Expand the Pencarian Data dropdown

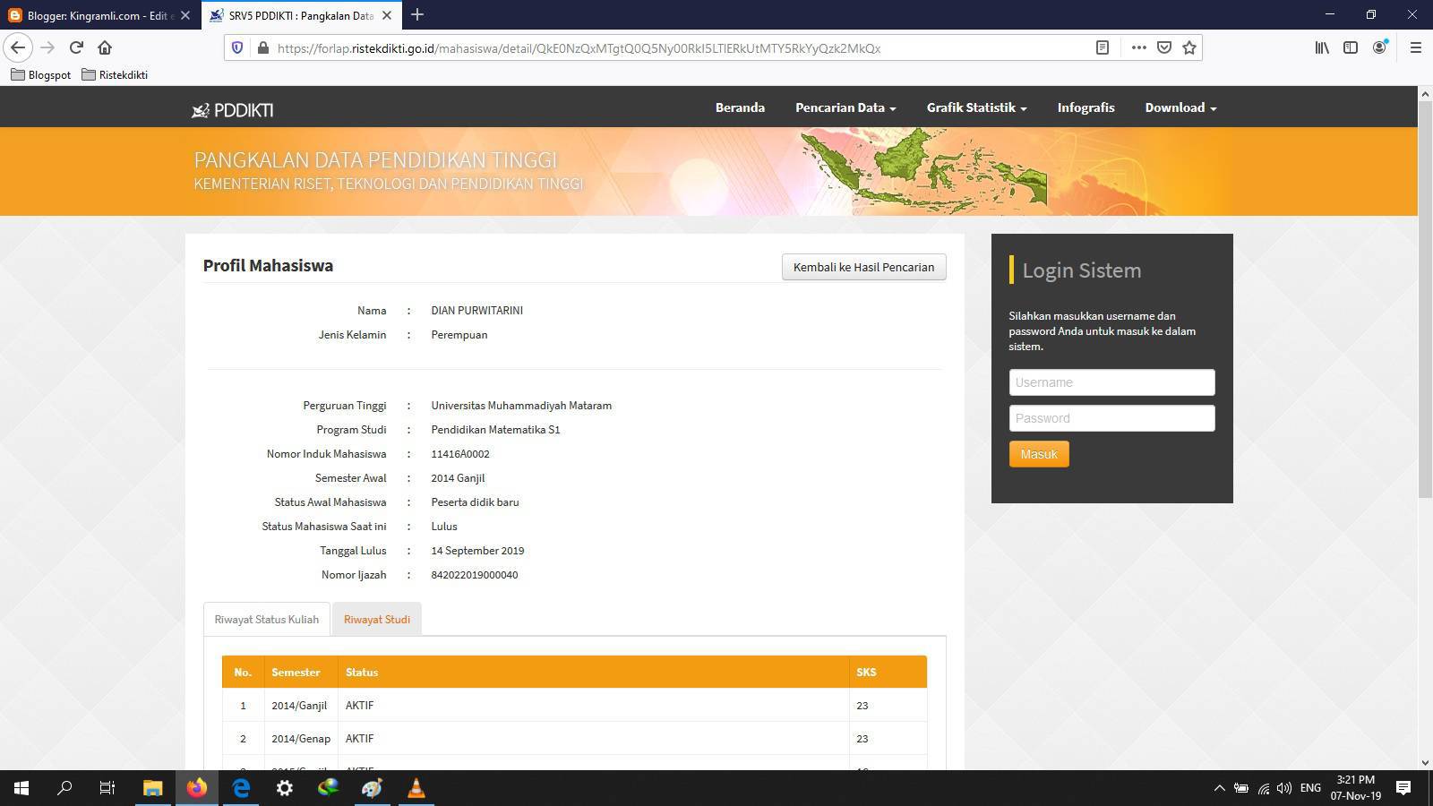point(845,107)
